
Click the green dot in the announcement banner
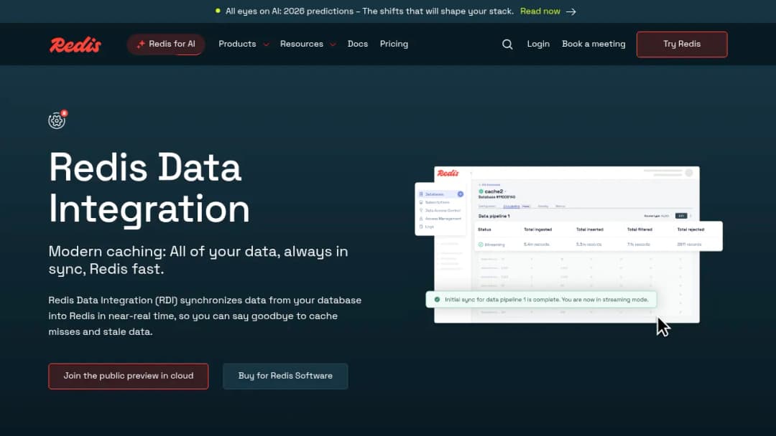coord(218,11)
